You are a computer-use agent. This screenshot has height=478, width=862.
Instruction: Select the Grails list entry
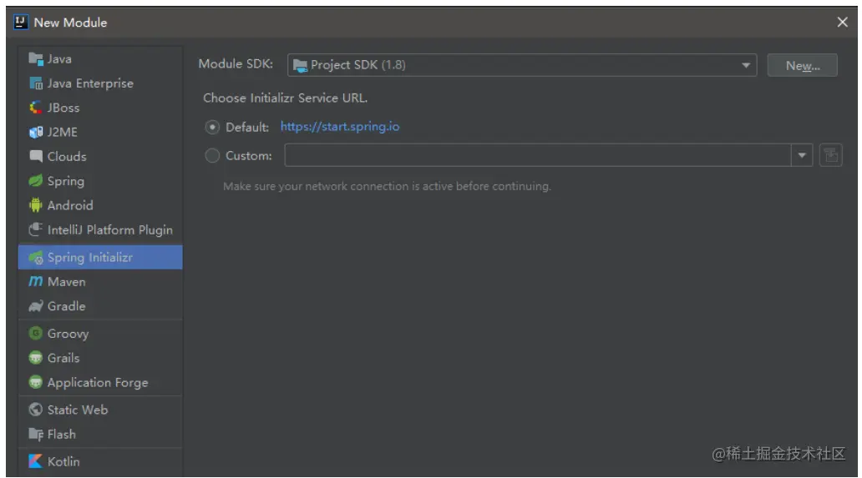pyautogui.click(x=100, y=358)
